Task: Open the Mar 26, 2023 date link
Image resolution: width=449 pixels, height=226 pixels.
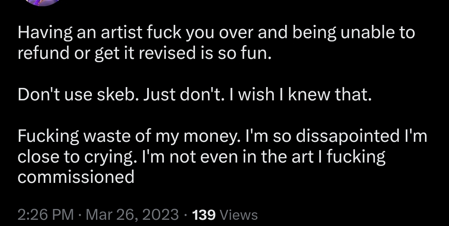Action: coord(132,215)
